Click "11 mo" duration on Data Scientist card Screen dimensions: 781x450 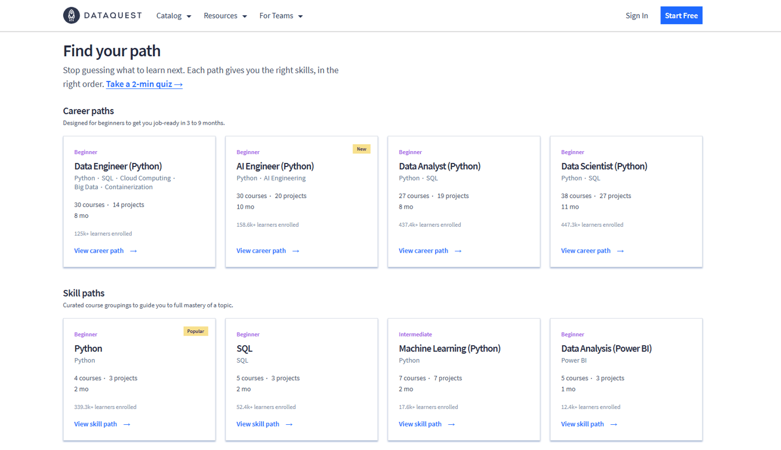[x=570, y=207]
